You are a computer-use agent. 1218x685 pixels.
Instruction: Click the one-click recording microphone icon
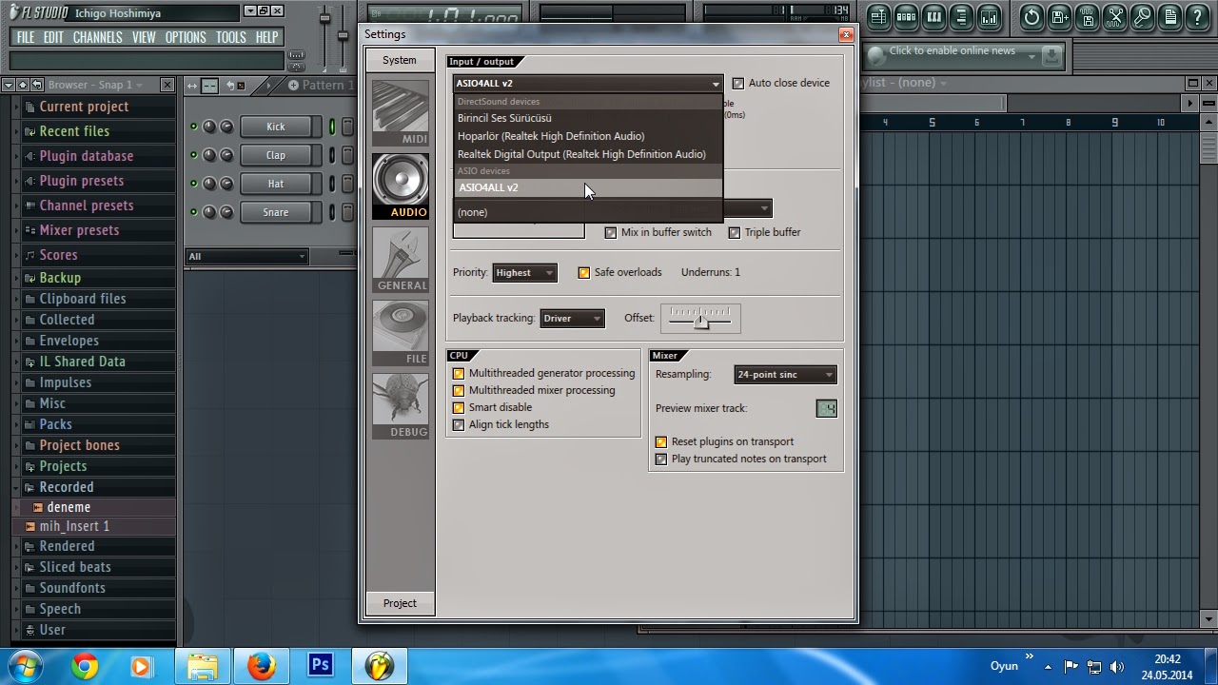pos(1142,16)
